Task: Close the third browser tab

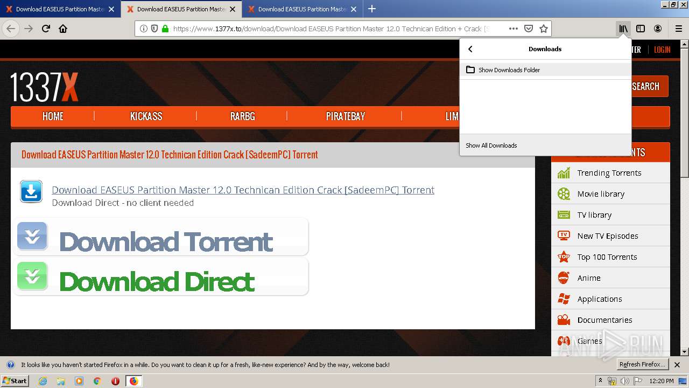Action: click(x=354, y=9)
